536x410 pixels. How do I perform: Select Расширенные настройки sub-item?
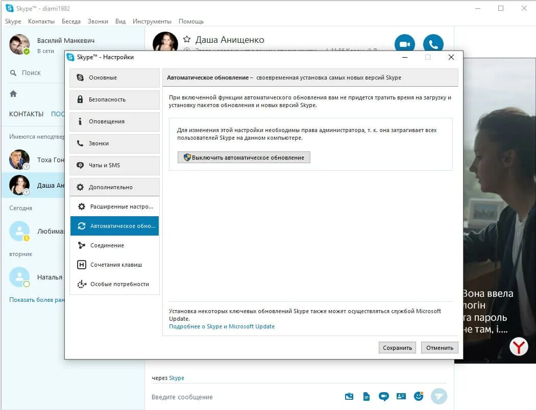coord(114,207)
